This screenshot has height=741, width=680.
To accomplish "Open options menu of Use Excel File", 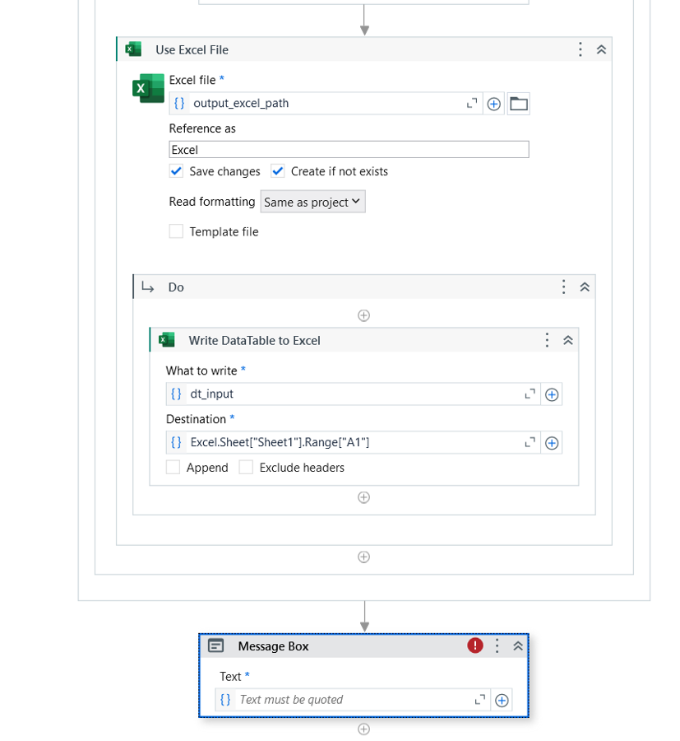I will pyautogui.click(x=580, y=49).
